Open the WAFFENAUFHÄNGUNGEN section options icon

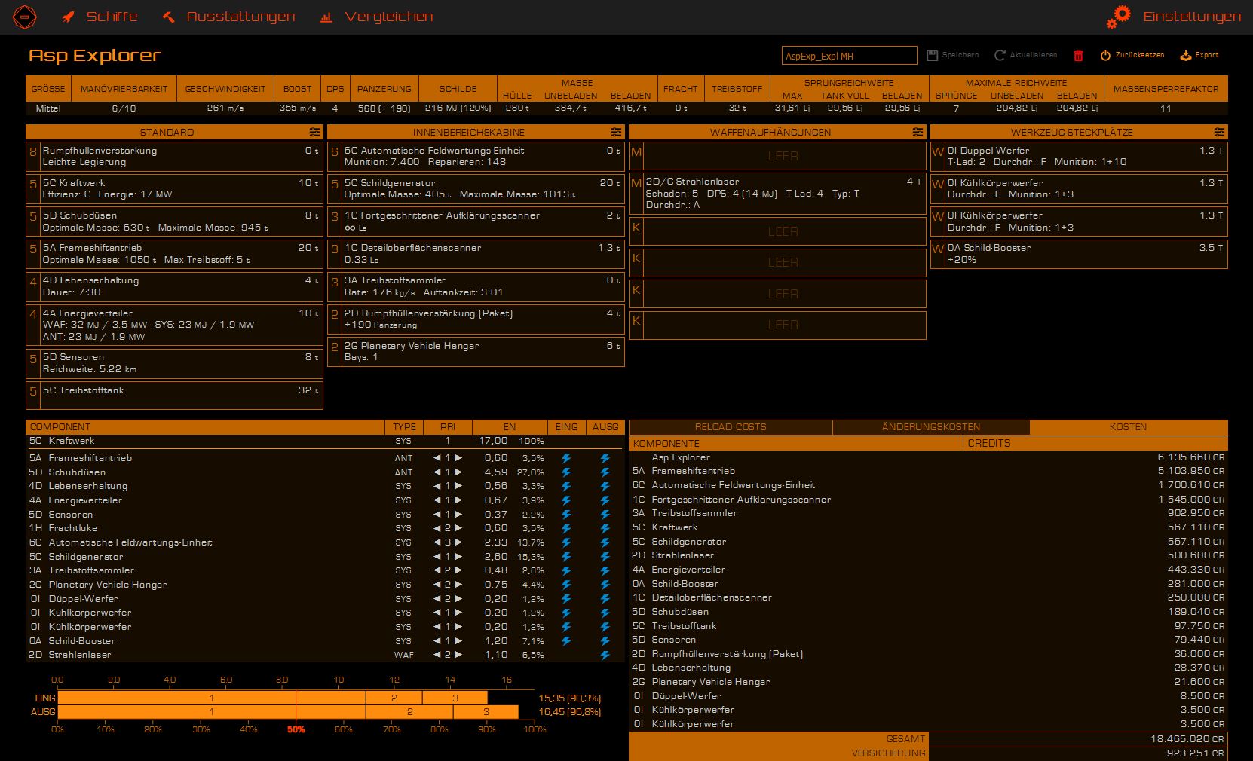[918, 132]
